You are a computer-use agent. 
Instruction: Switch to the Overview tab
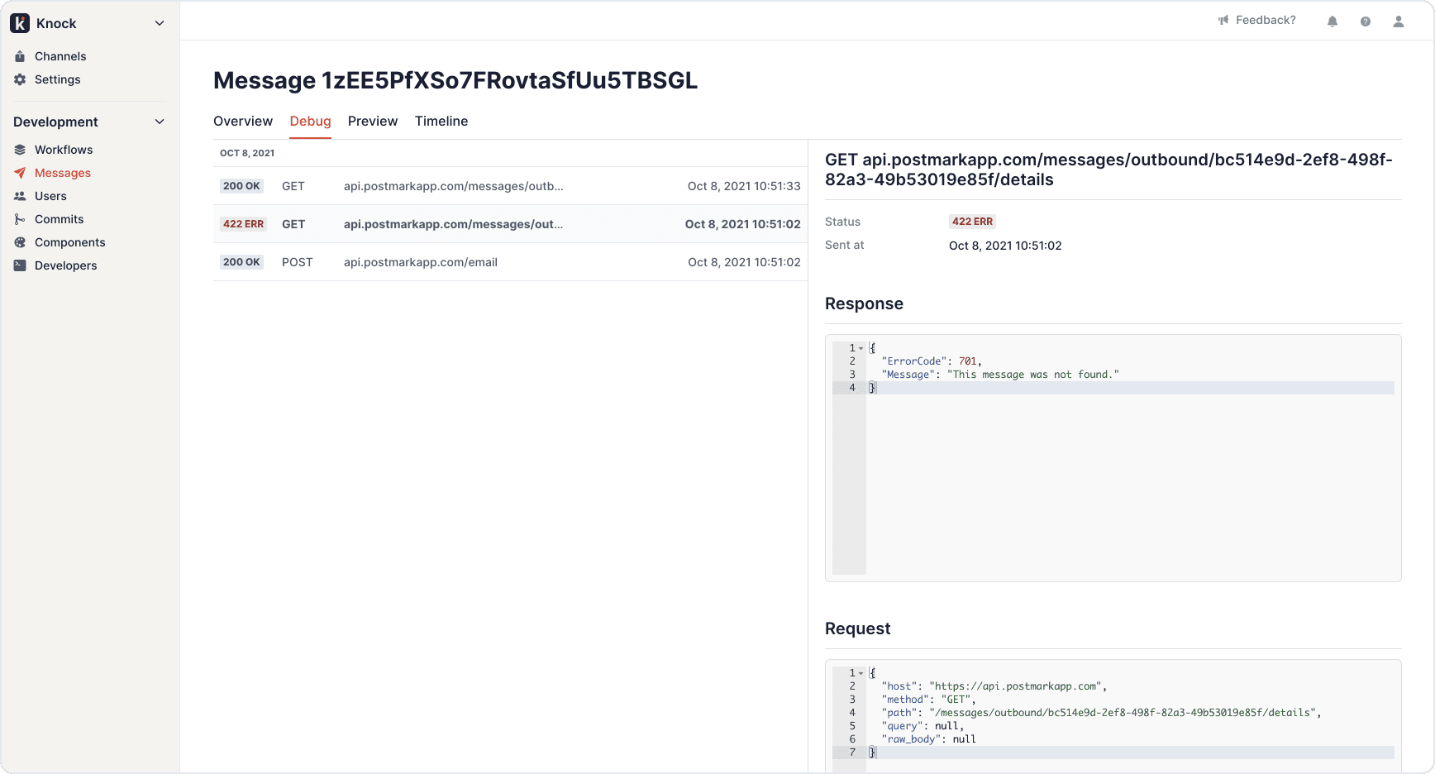[242, 121]
